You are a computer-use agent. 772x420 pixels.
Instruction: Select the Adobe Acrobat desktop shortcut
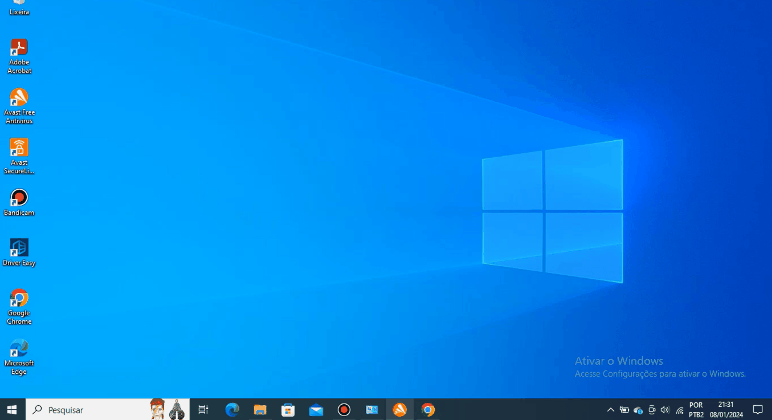[19, 56]
